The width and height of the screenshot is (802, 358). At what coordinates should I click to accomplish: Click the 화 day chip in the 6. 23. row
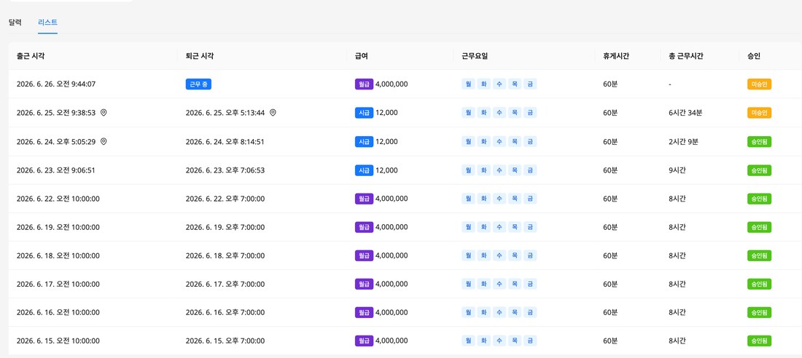pyautogui.click(x=483, y=170)
